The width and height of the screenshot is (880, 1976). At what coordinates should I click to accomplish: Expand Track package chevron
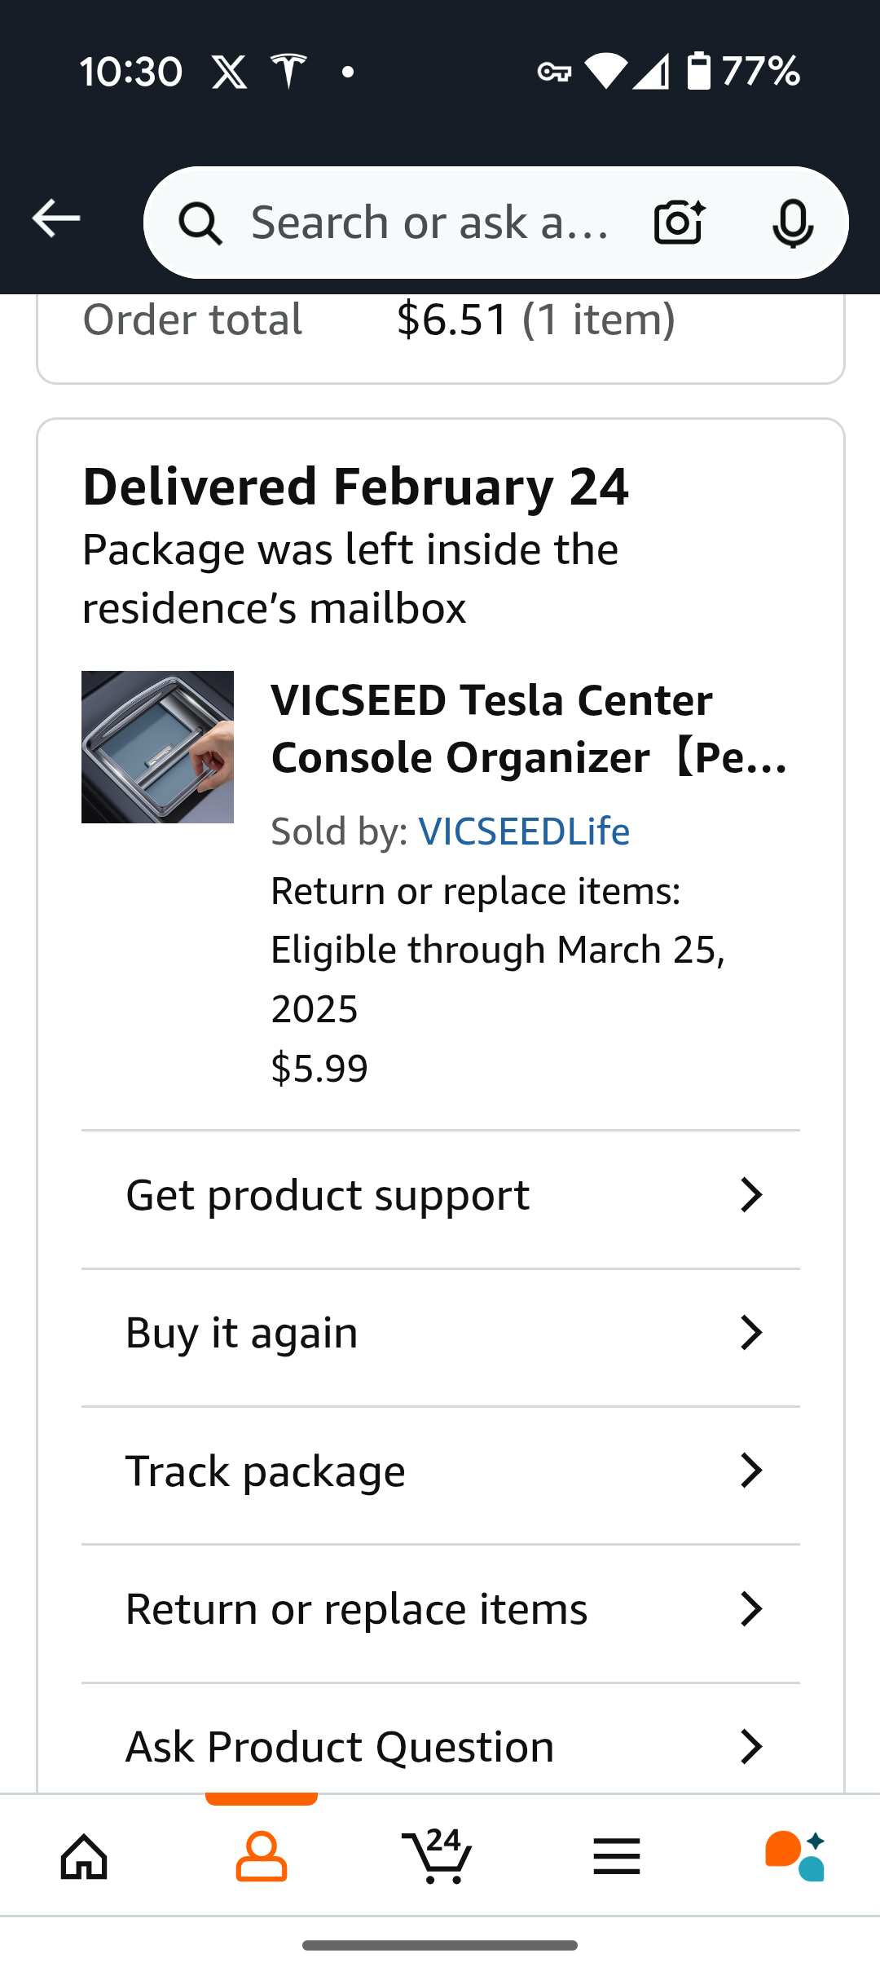tap(751, 1471)
